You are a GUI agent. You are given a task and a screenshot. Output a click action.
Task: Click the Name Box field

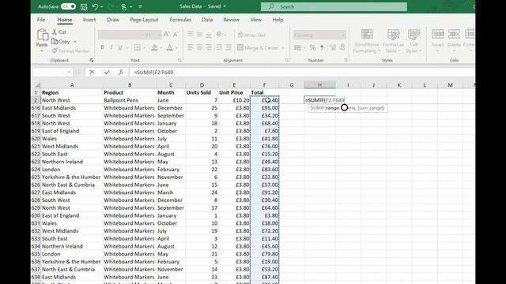(x=51, y=72)
